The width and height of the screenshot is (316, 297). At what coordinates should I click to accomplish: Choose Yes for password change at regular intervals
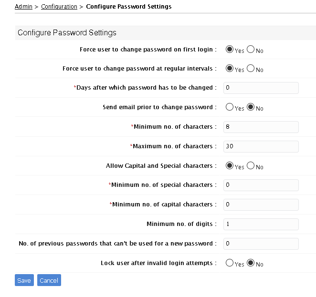click(x=230, y=69)
